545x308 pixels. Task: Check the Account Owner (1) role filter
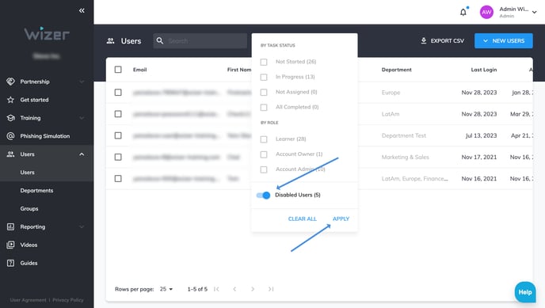264,154
